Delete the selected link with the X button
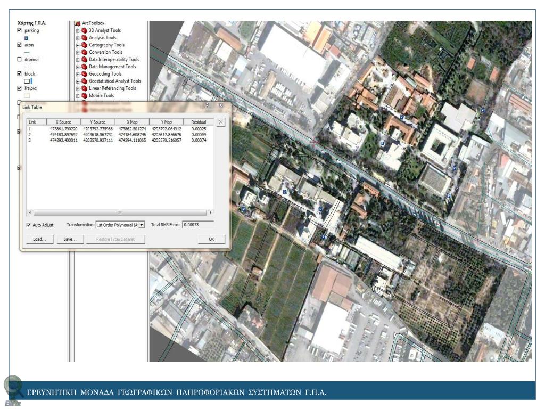Viewport: 545px width, 409px height. coord(221,122)
